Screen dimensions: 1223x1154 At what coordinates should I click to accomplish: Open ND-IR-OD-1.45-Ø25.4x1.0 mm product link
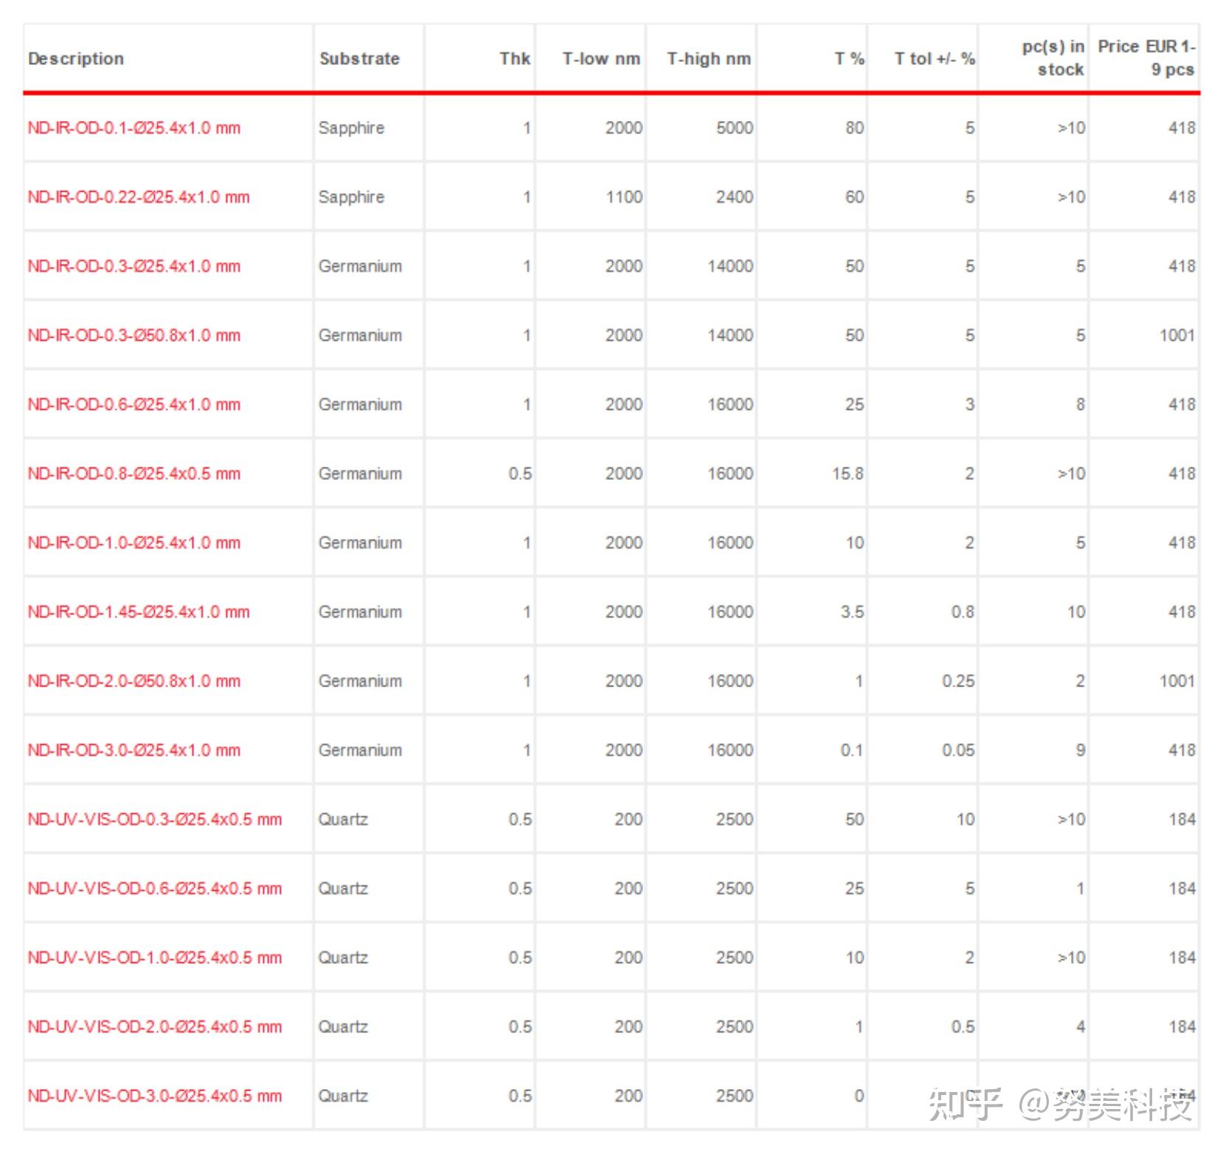[139, 612]
